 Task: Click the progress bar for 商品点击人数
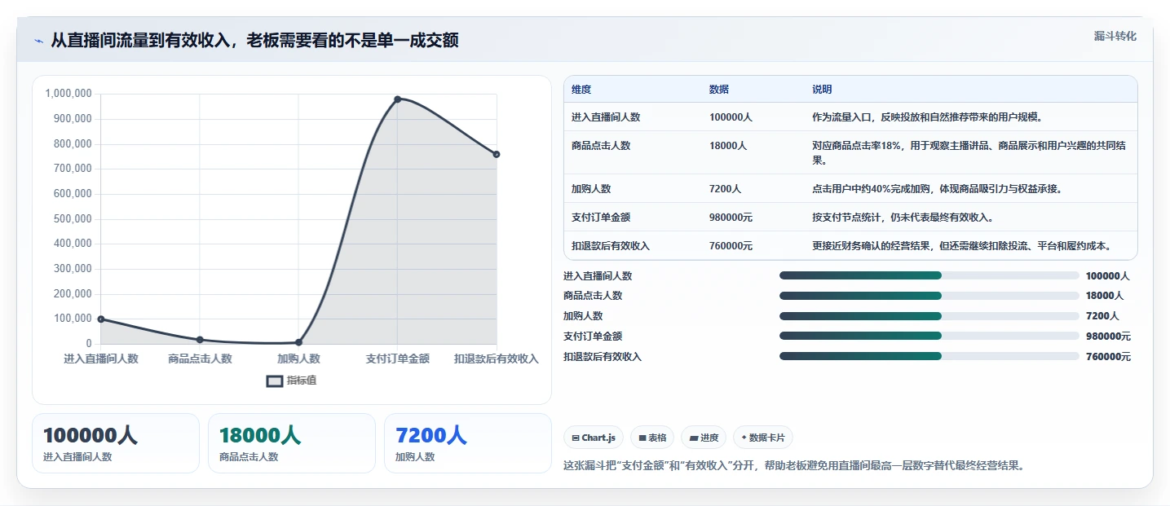click(x=929, y=296)
